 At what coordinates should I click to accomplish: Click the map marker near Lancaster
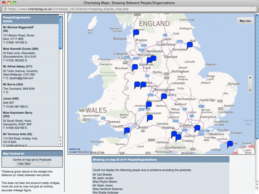(x=136, y=33)
